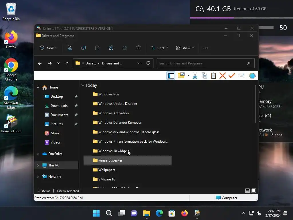Image resolution: width=293 pixels, height=220 pixels.
Task: Click classic toolbar Paste clipboard icon
Action: pyautogui.click(x=213, y=76)
